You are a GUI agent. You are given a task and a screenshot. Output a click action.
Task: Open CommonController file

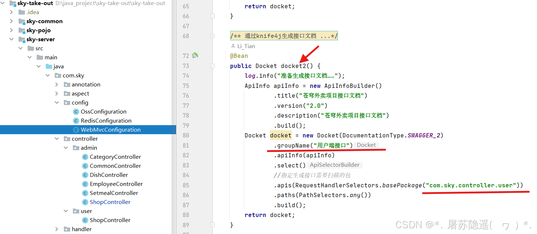pos(115,166)
